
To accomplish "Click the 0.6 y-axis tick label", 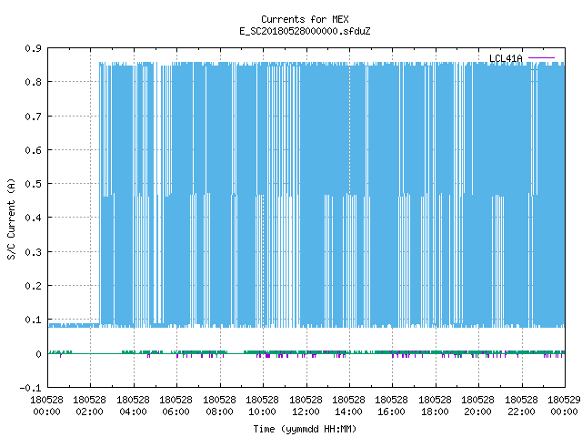I will point(34,150).
